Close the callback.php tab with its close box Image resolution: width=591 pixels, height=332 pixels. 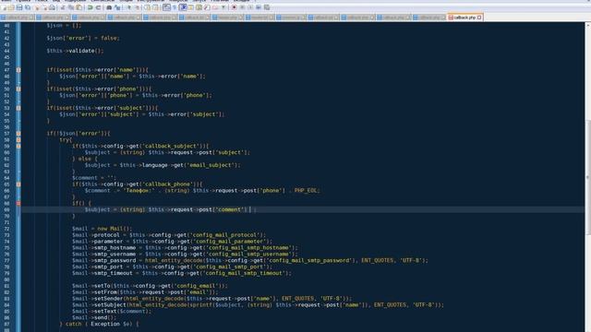coord(479,18)
